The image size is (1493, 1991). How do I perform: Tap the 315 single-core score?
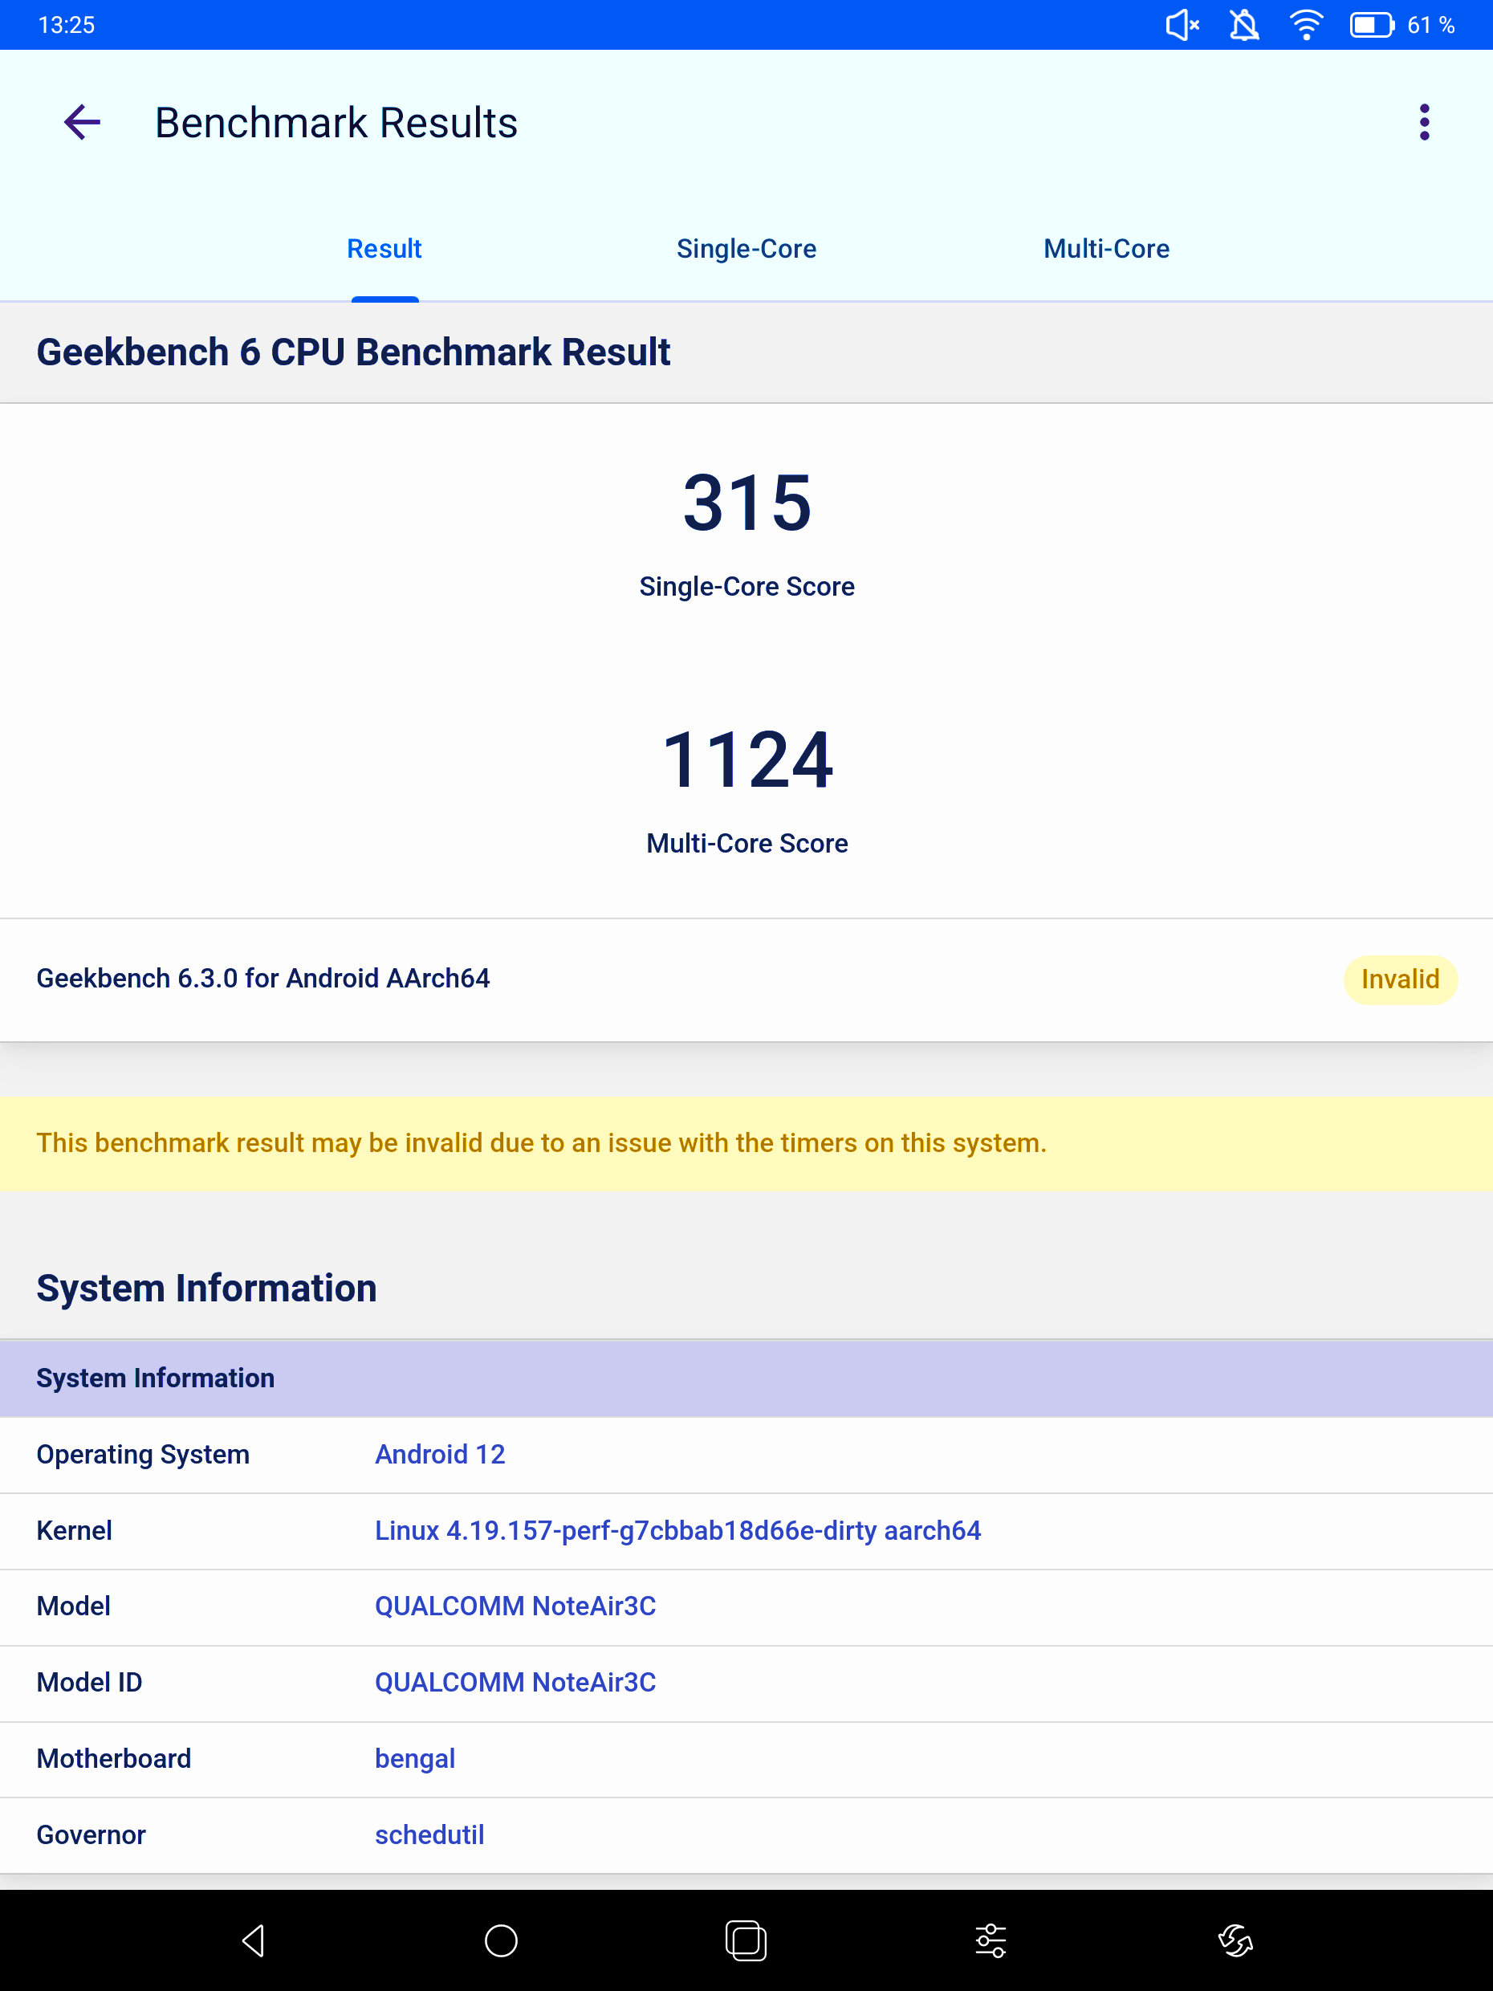pos(747,503)
